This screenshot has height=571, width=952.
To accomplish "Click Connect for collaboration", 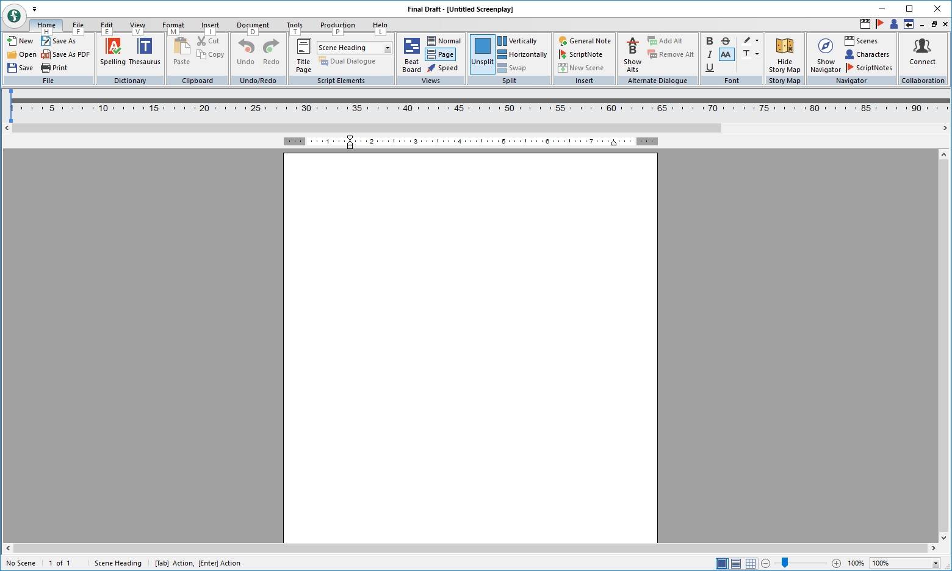I will (x=922, y=51).
